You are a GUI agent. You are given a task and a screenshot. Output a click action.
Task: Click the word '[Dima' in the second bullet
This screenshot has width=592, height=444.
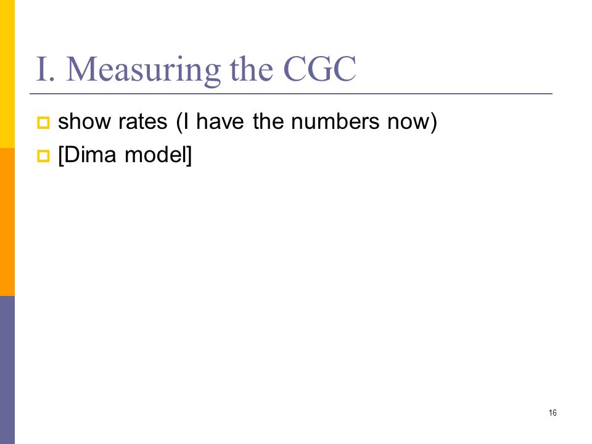tap(87, 155)
